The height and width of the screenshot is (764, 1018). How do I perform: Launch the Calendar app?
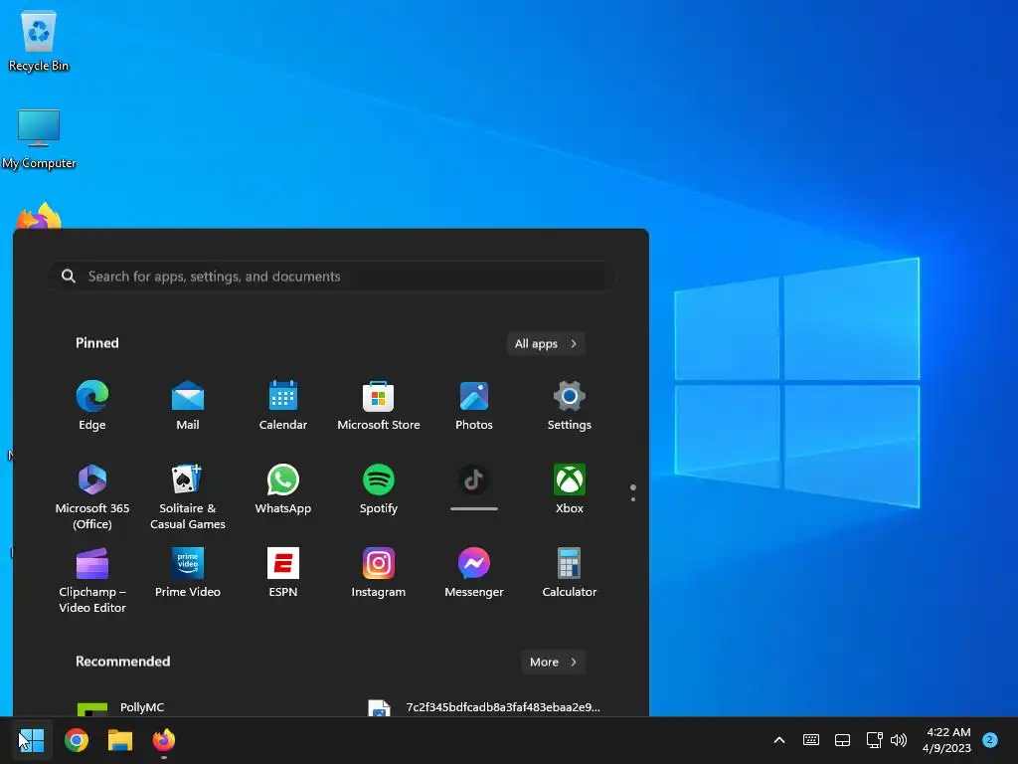click(283, 406)
